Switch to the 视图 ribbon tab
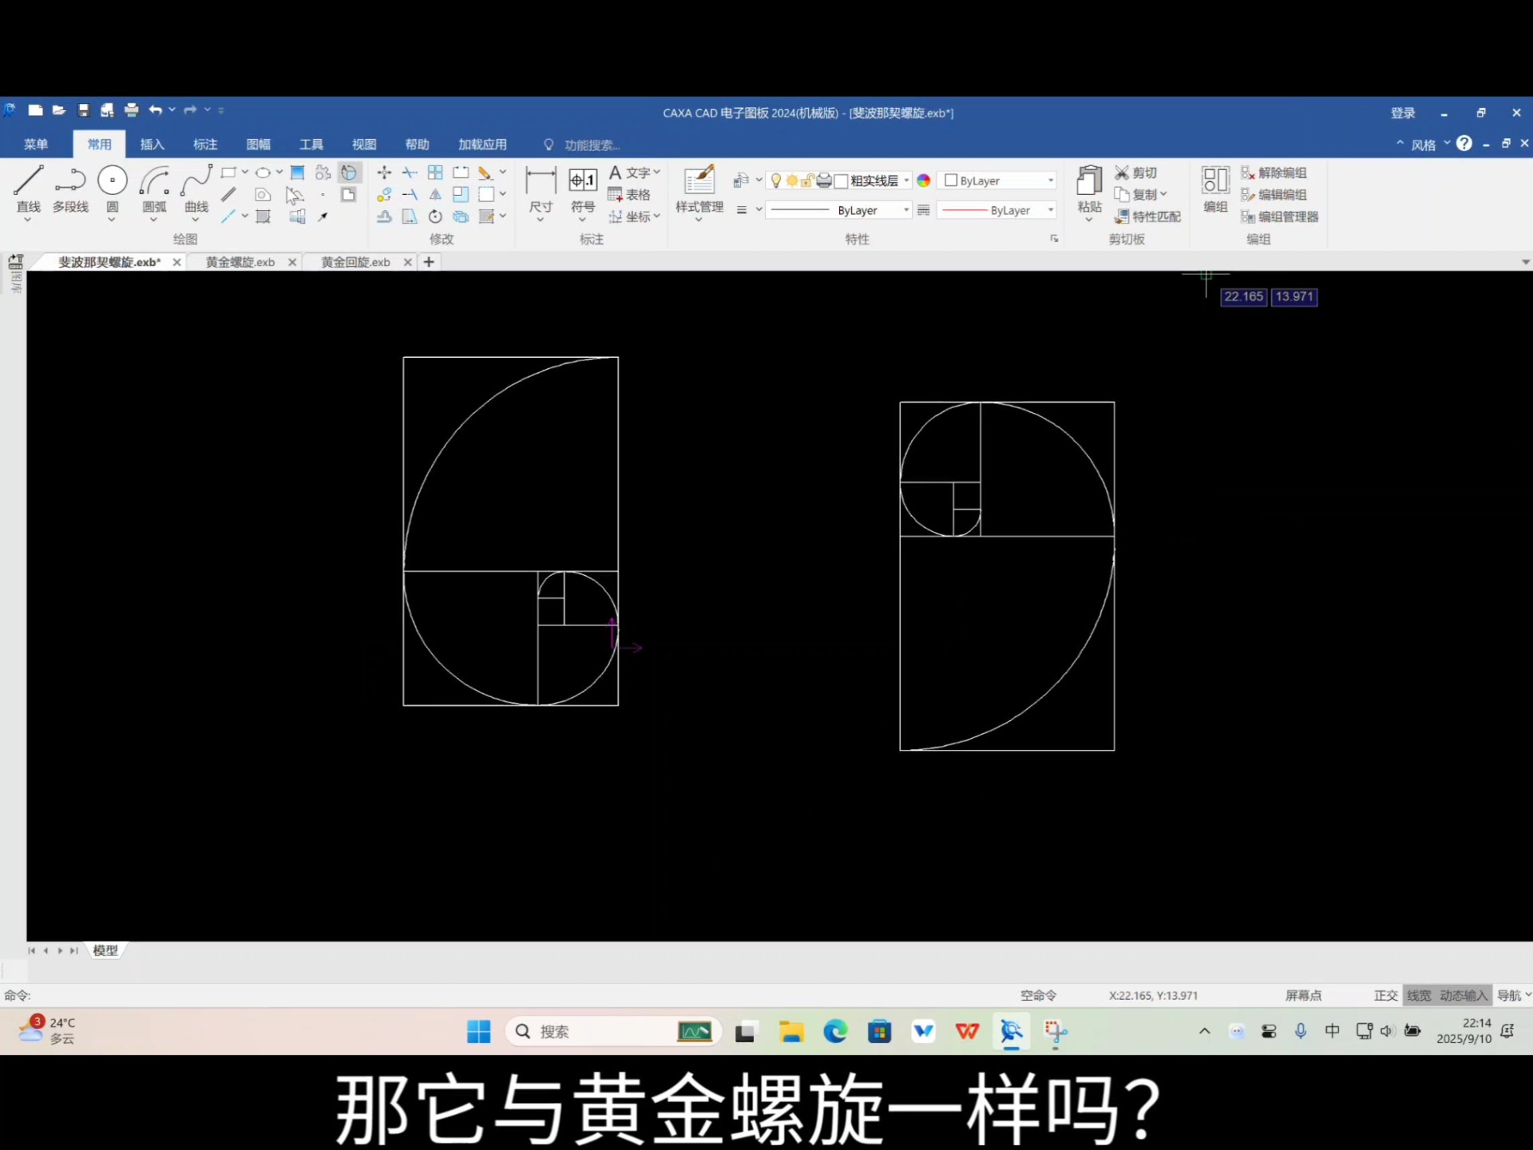The image size is (1533, 1150). click(x=364, y=145)
